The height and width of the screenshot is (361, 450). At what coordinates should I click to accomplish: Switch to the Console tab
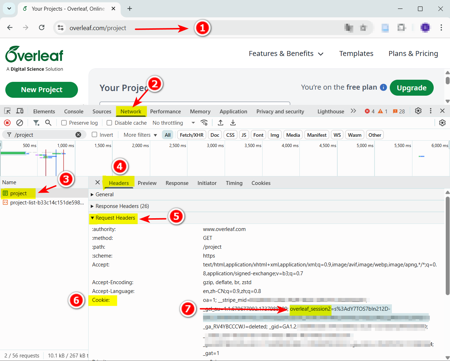pos(74,111)
